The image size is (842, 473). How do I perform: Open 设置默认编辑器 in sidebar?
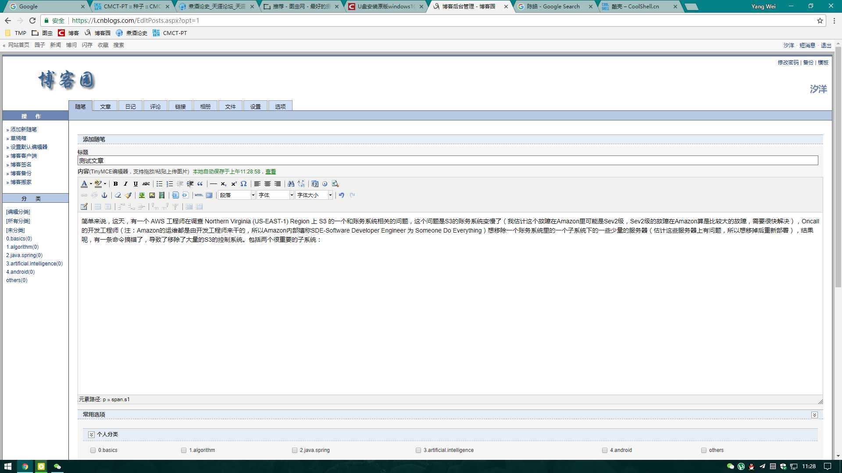(x=29, y=147)
